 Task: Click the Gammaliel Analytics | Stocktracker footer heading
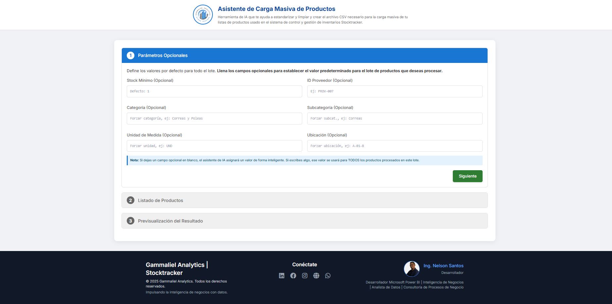click(x=177, y=269)
